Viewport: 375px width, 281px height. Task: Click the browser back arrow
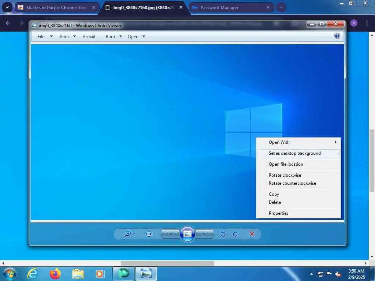point(8,23)
